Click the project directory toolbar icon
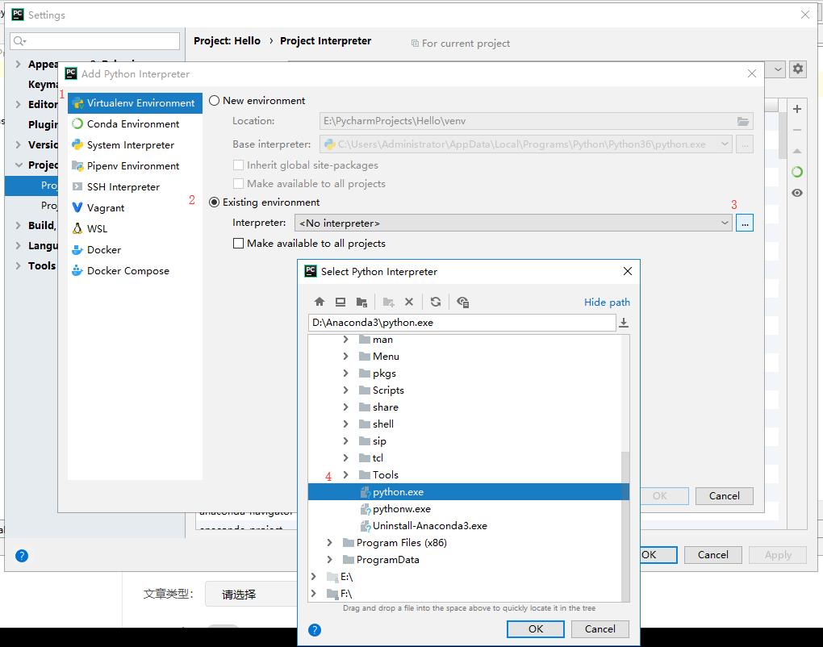This screenshot has height=647, width=823. [x=361, y=302]
